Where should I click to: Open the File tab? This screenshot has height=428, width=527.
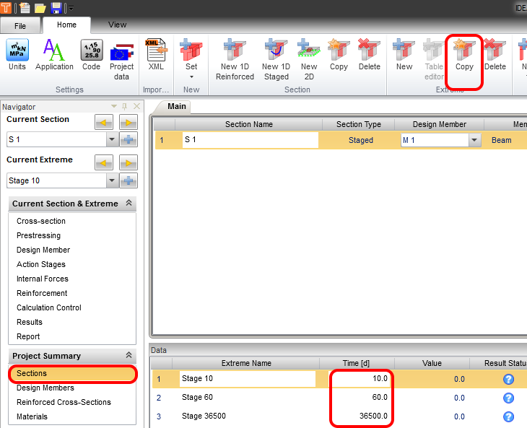(20, 26)
